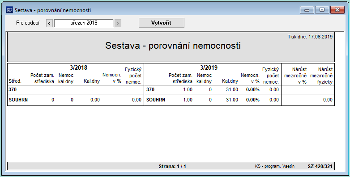Maximize the Sestava window
350x177 pixels.
click(x=322, y=10)
